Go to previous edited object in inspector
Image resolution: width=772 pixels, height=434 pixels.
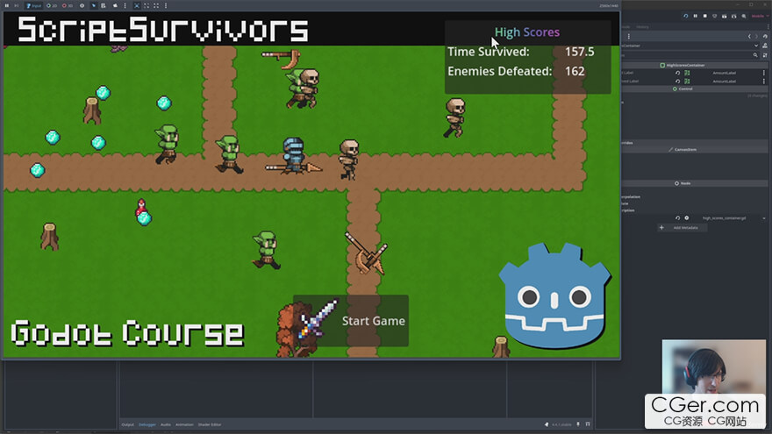(x=749, y=37)
